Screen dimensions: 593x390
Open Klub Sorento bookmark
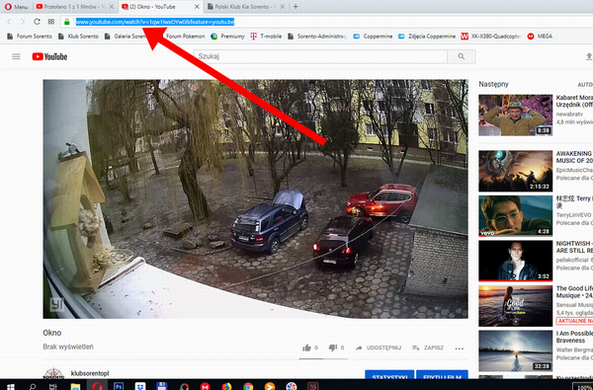tap(78, 37)
